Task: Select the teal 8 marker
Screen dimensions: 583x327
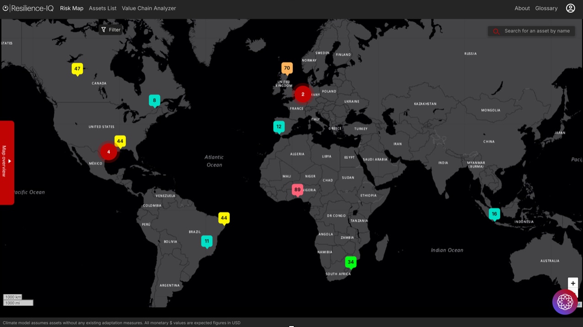Action: coord(154,100)
